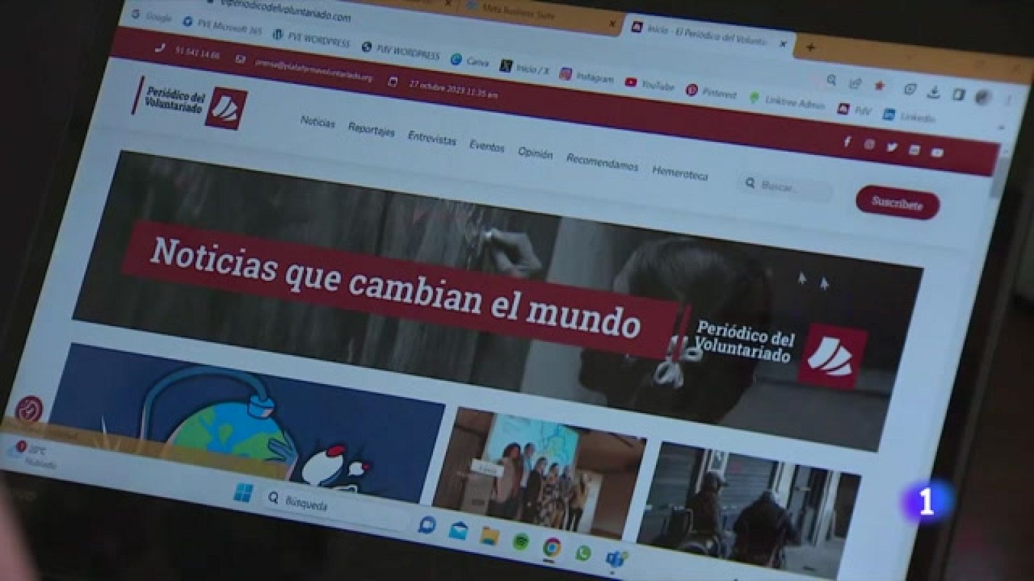The width and height of the screenshot is (1034, 581).
Task: Click the Suscríbete button
Action: coord(900,201)
